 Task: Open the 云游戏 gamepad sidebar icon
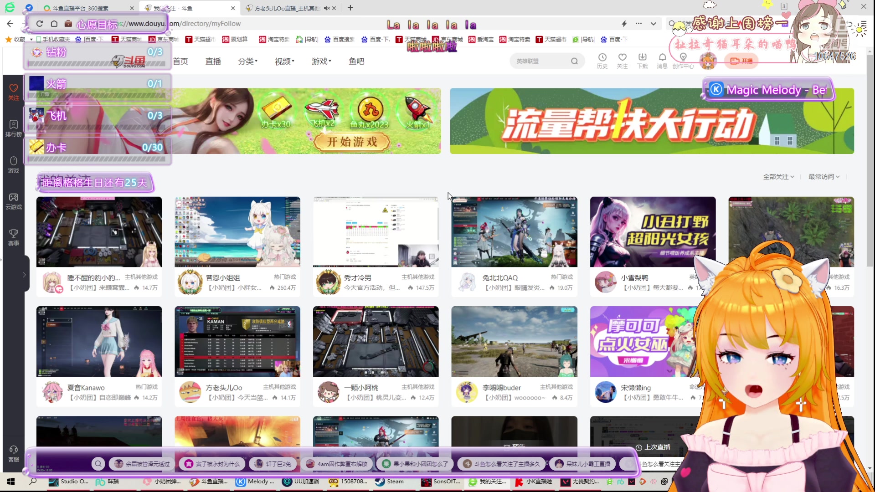click(14, 201)
